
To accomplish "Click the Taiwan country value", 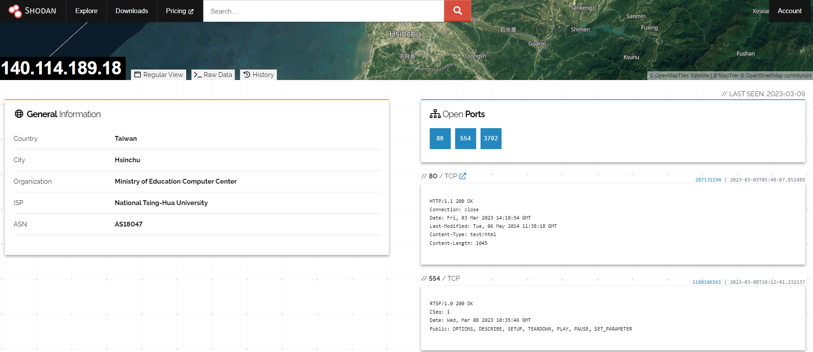I will click(126, 139).
